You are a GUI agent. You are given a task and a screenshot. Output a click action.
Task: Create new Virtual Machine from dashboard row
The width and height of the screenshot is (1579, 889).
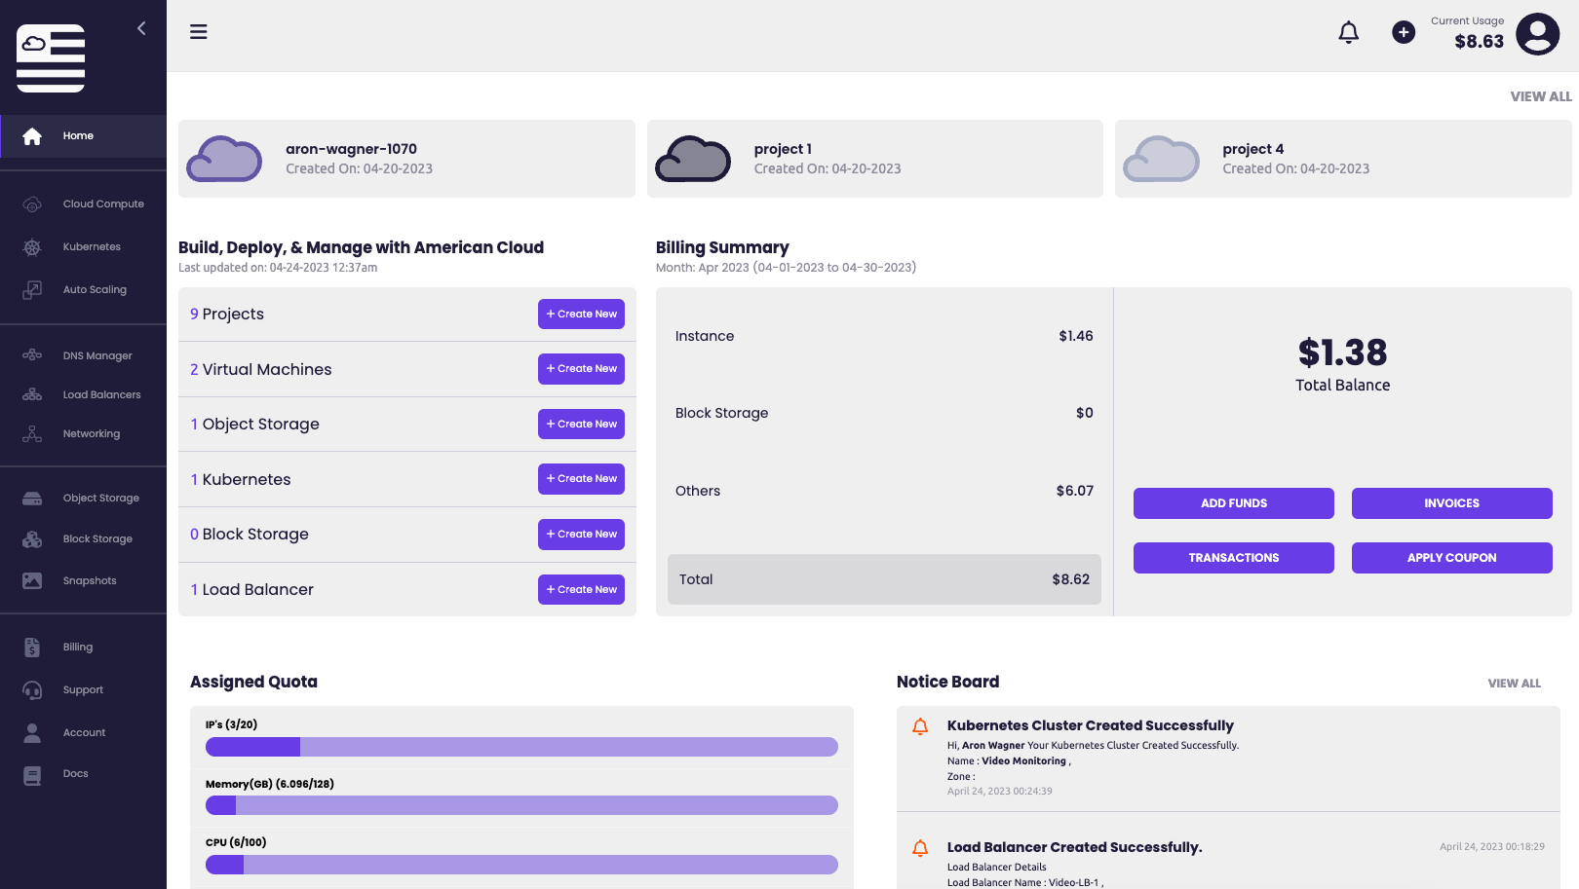coord(581,369)
